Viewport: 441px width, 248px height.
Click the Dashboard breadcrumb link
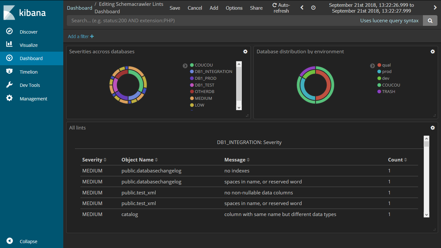(x=79, y=8)
